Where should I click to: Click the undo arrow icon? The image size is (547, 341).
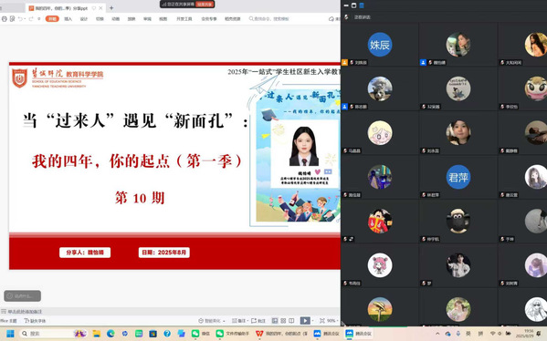click(x=20, y=19)
